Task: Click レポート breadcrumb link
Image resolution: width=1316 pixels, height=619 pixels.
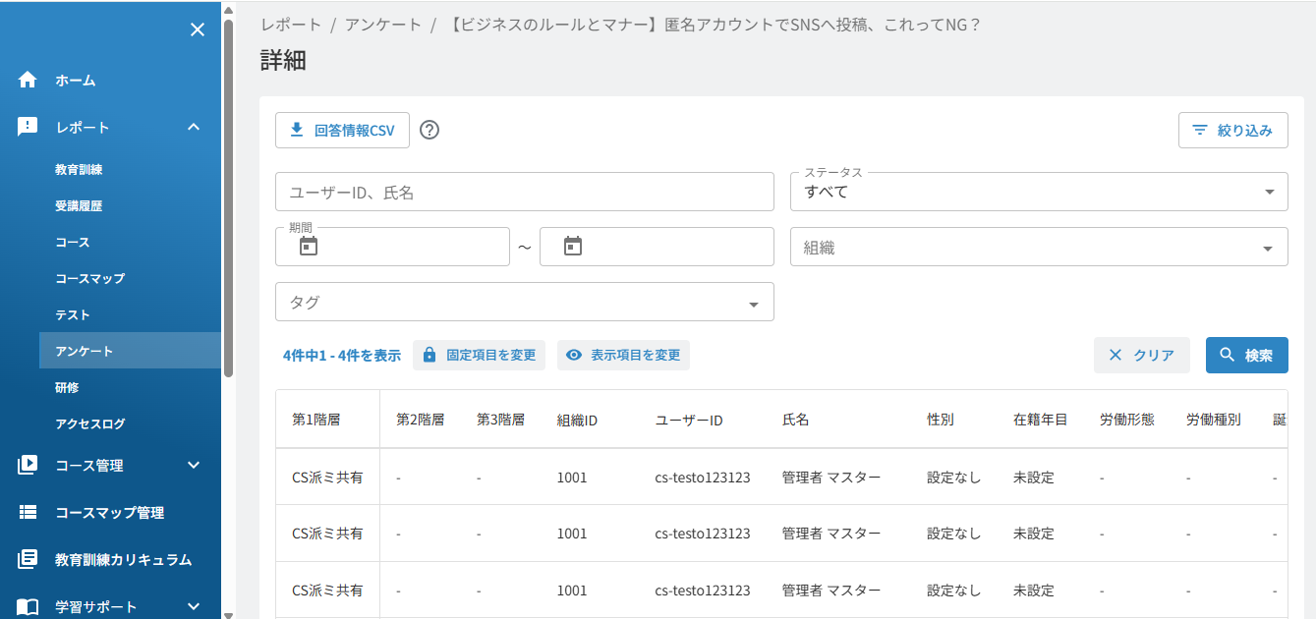Action: tap(291, 25)
